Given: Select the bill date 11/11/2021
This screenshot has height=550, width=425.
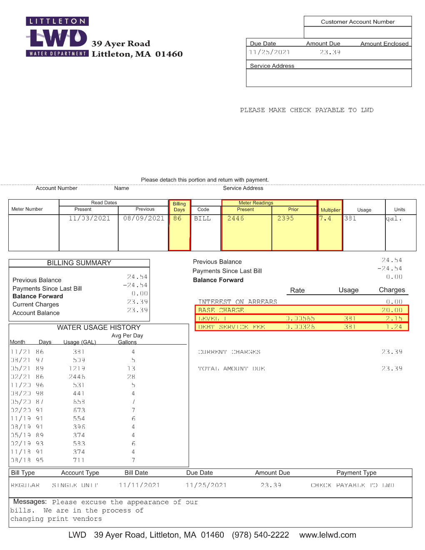Looking at the screenshot, I should pyautogui.click(x=140, y=485).
